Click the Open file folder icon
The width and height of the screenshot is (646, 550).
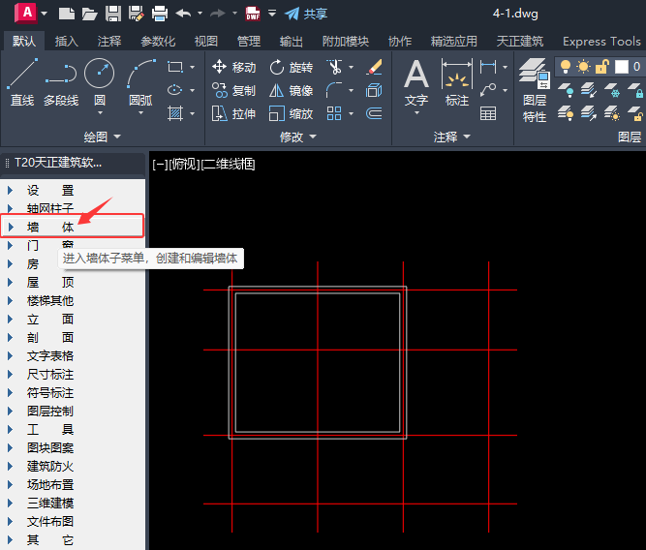pos(89,14)
